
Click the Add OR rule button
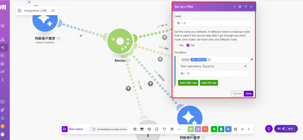[209, 83]
